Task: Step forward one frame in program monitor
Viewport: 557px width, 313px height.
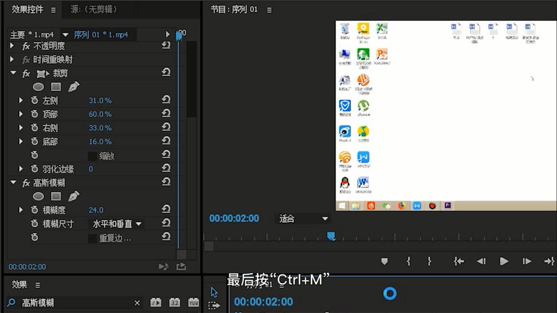Action: click(x=527, y=261)
